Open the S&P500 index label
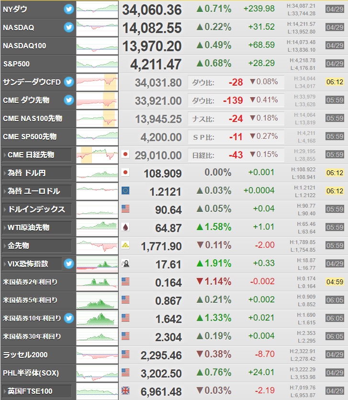The image size is (348, 400). (x=16, y=64)
